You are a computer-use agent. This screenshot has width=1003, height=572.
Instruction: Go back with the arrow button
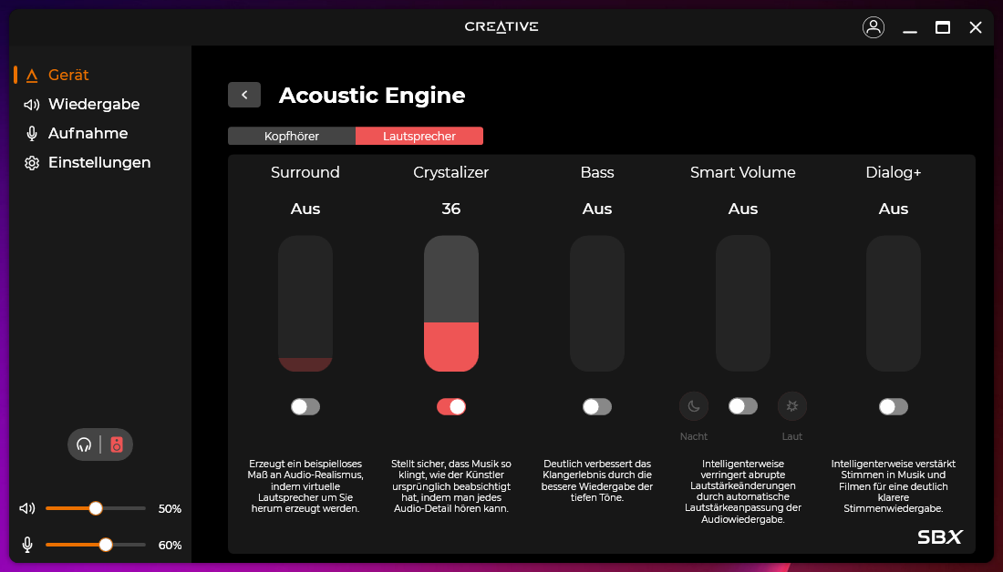point(244,95)
